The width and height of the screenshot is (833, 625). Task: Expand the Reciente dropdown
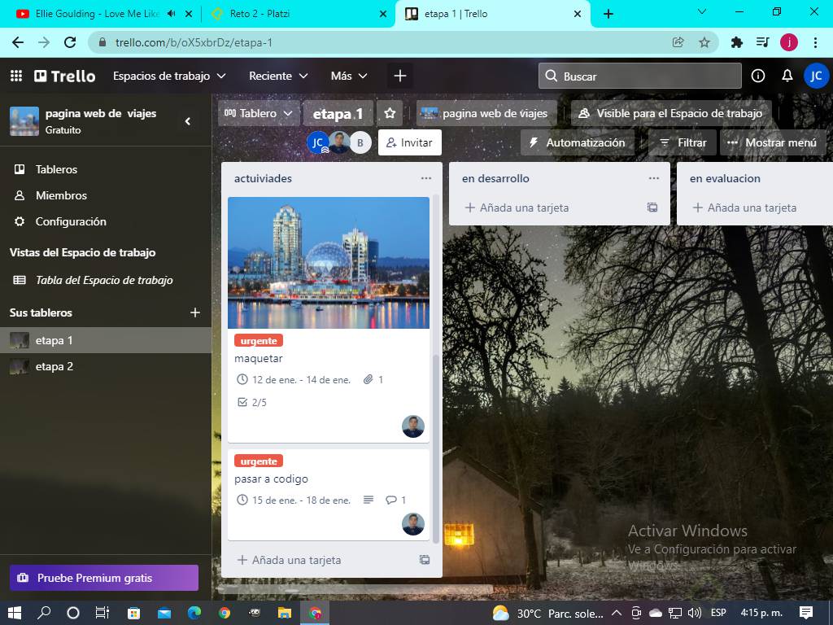click(x=278, y=76)
